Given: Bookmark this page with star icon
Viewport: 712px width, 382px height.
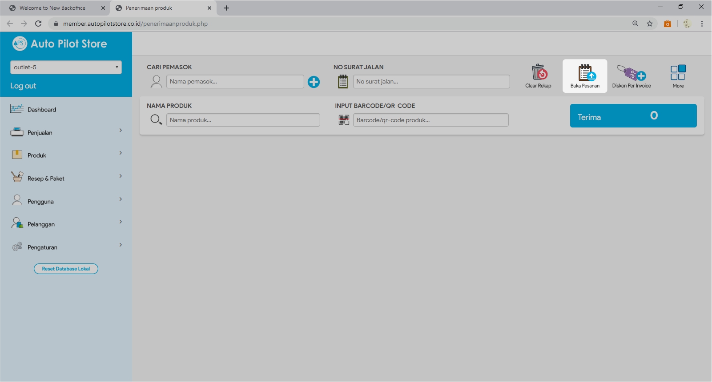Looking at the screenshot, I should tap(650, 24).
